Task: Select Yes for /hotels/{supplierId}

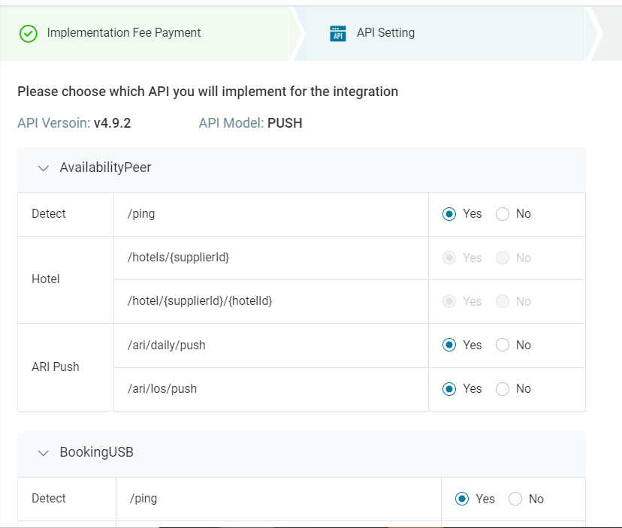Action: click(449, 258)
